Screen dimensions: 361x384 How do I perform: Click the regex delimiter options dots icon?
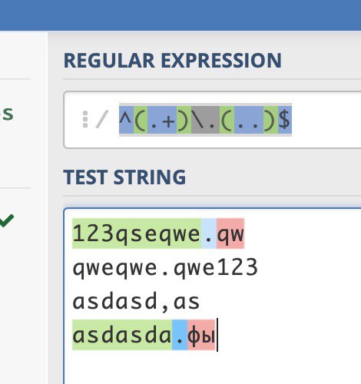85,119
